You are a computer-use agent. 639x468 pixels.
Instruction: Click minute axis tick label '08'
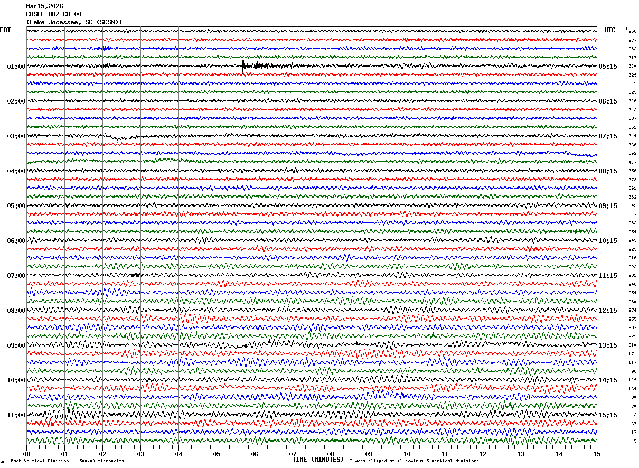coord(331,454)
